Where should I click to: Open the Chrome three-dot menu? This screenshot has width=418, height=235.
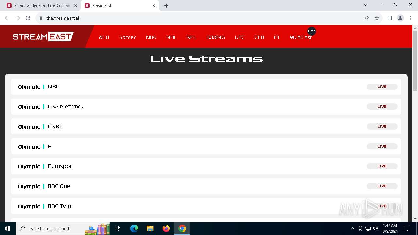411,18
